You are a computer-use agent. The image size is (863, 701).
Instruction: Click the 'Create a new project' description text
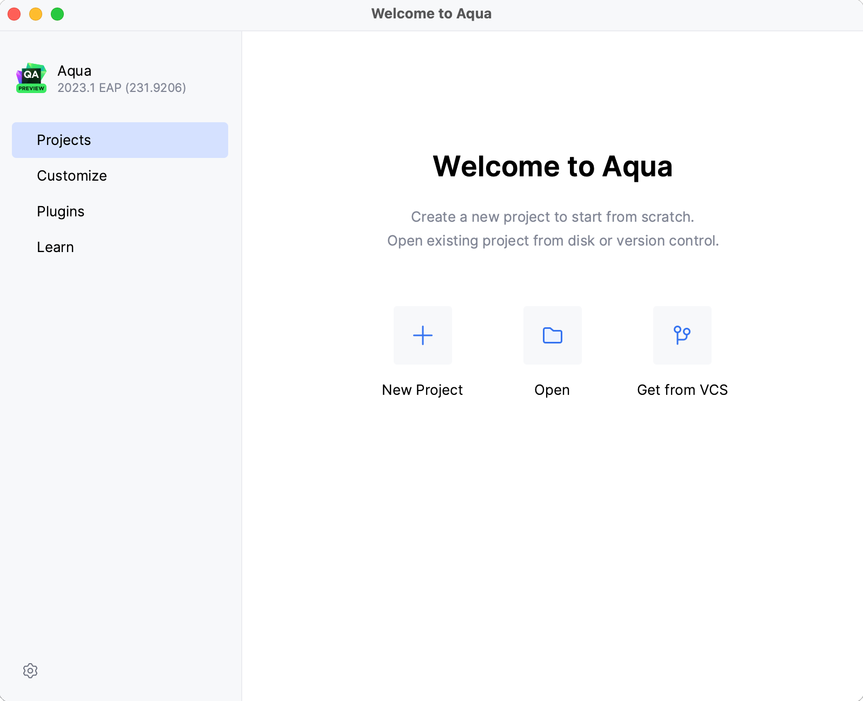tap(552, 217)
